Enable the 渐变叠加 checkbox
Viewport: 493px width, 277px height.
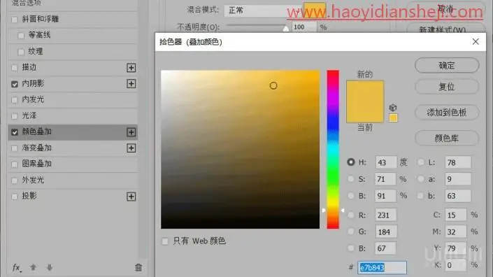15,148
